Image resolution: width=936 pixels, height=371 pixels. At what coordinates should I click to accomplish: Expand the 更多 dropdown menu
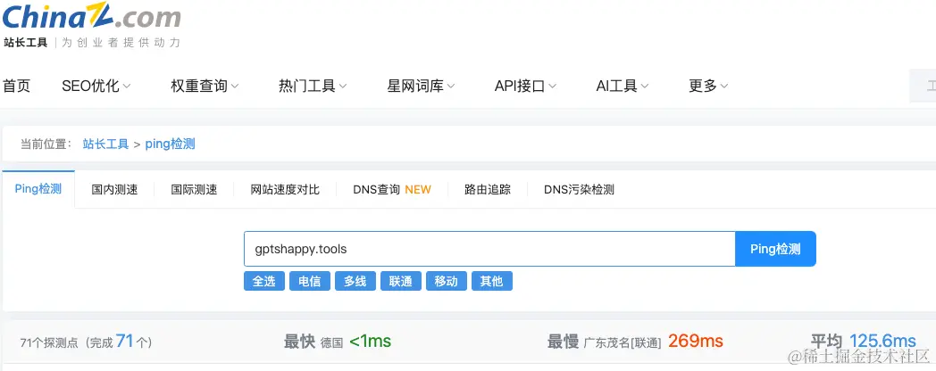(708, 86)
